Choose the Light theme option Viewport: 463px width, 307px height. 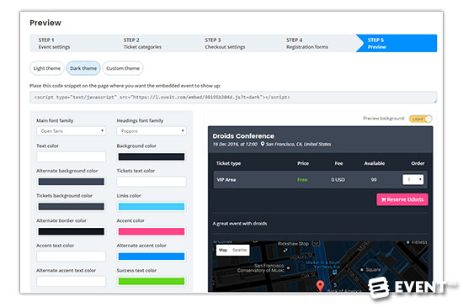click(x=47, y=68)
